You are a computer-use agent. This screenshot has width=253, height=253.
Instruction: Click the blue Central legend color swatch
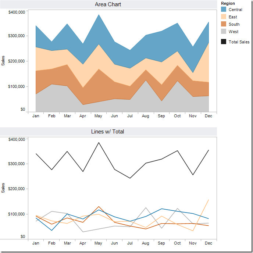tap(224, 9)
